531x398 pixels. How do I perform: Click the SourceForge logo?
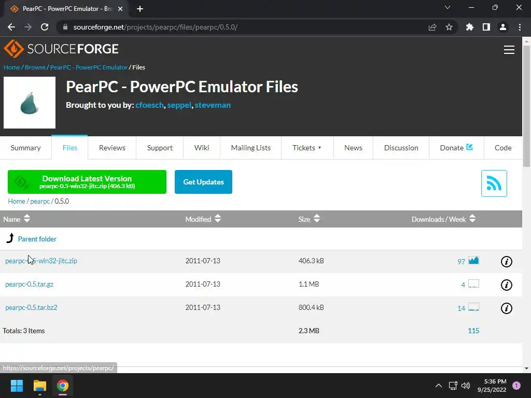[x=61, y=49]
